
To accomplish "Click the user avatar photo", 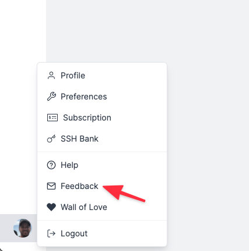I will 23,228.
